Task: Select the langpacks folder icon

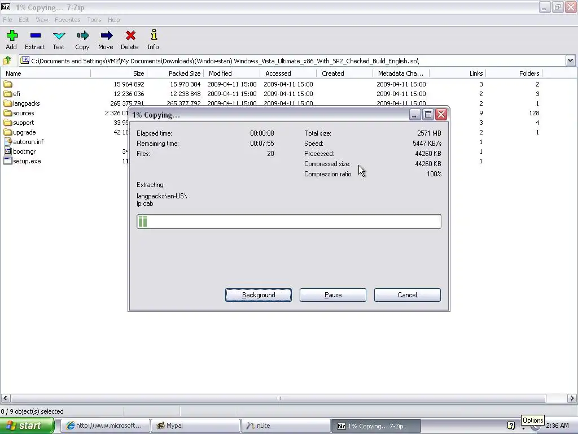Action: [x=8, y=103]
